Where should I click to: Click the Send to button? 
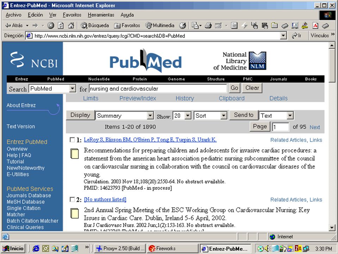[244, 115]
